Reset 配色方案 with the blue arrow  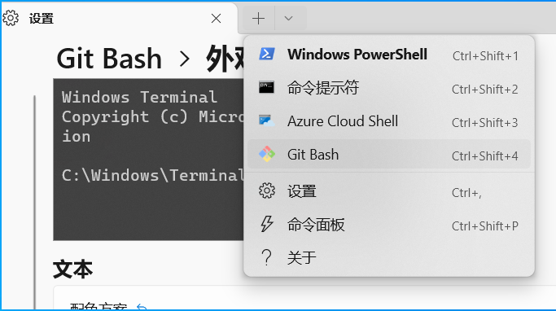142,307
